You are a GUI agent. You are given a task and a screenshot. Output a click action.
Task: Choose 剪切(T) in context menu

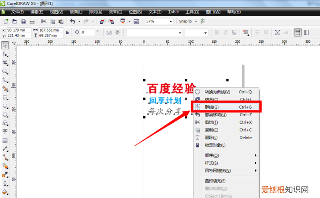(x=226, y=122)
